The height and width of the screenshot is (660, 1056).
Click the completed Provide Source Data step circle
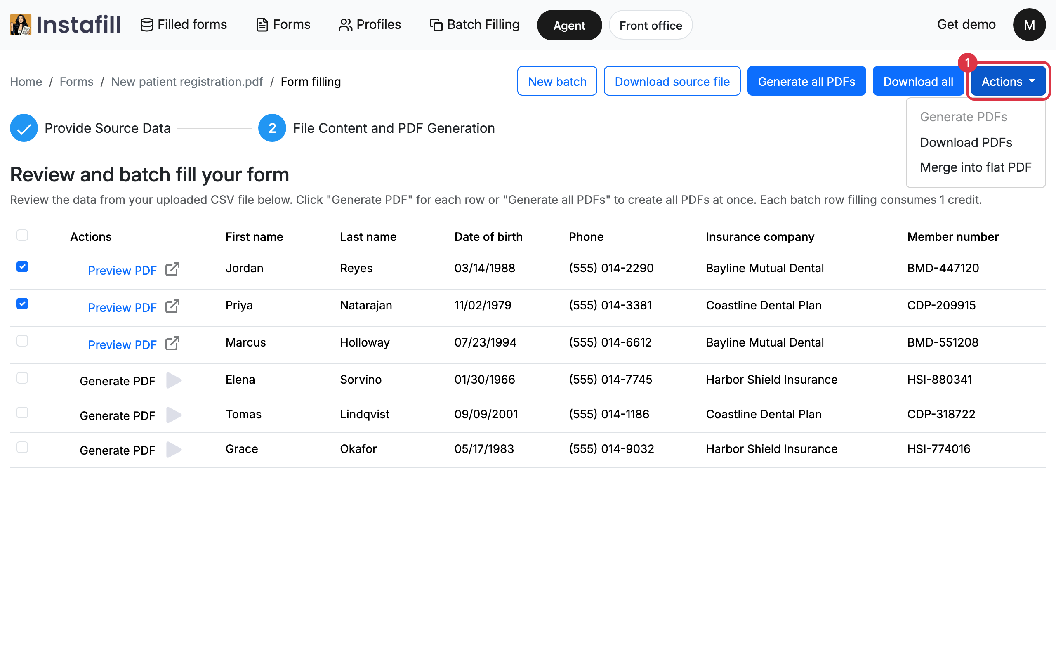pos(24,128)
